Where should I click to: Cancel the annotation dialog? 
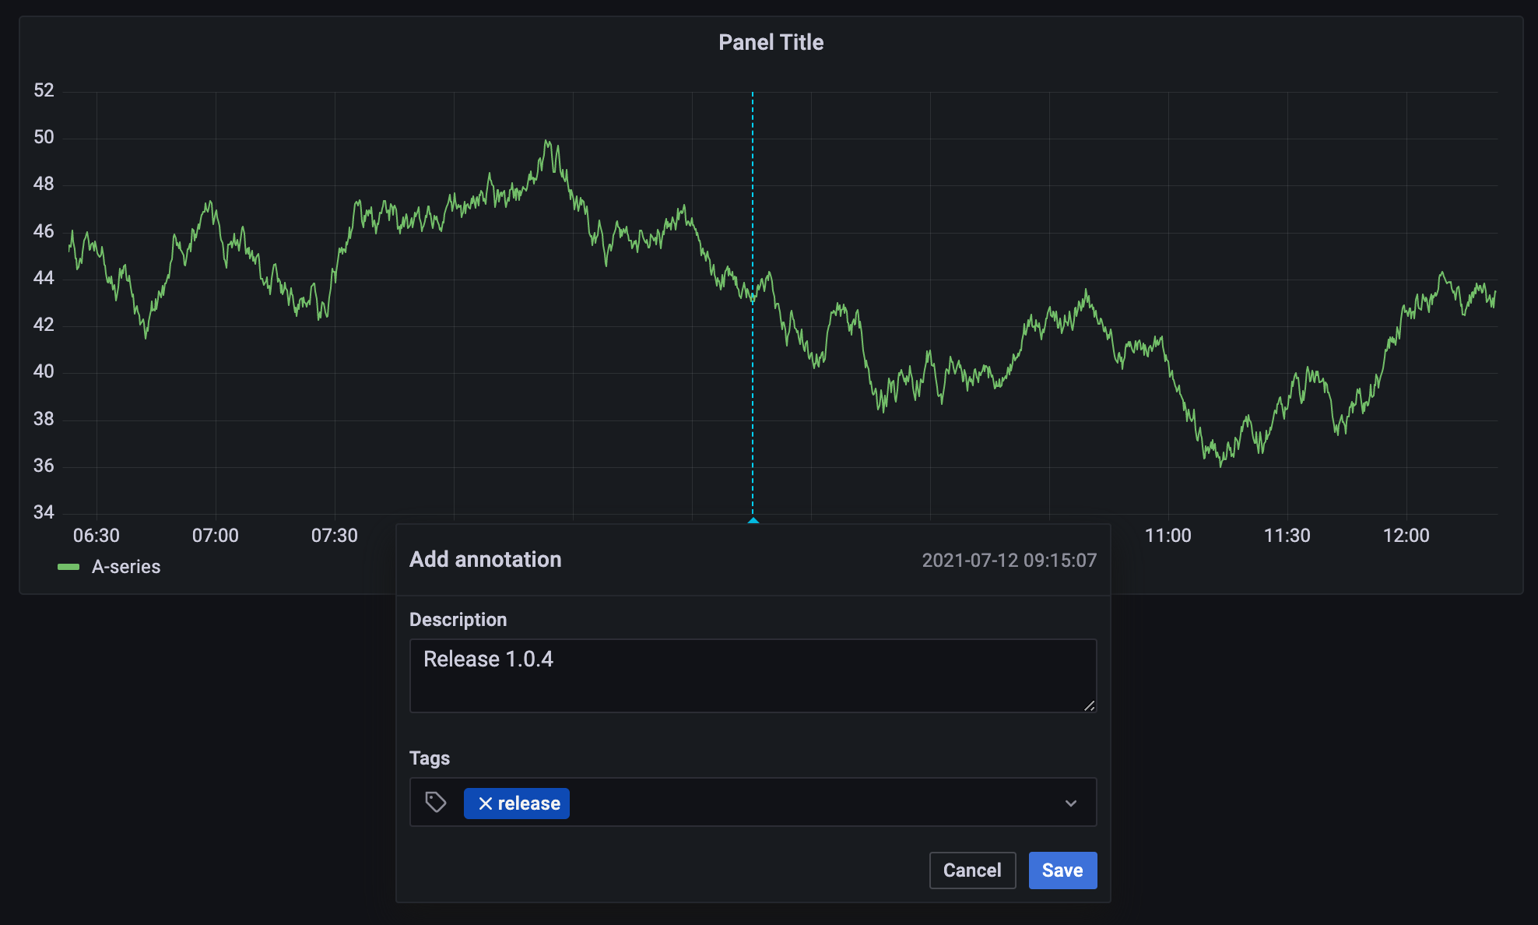click(971, 870)
